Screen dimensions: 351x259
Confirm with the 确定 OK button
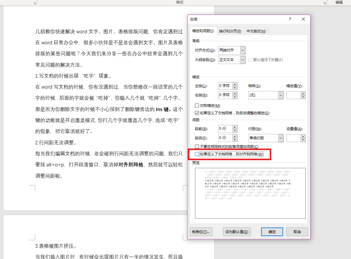[x=272, y=232]
